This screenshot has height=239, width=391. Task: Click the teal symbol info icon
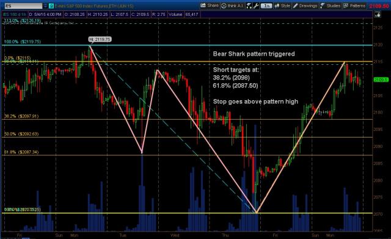[51, 6]
